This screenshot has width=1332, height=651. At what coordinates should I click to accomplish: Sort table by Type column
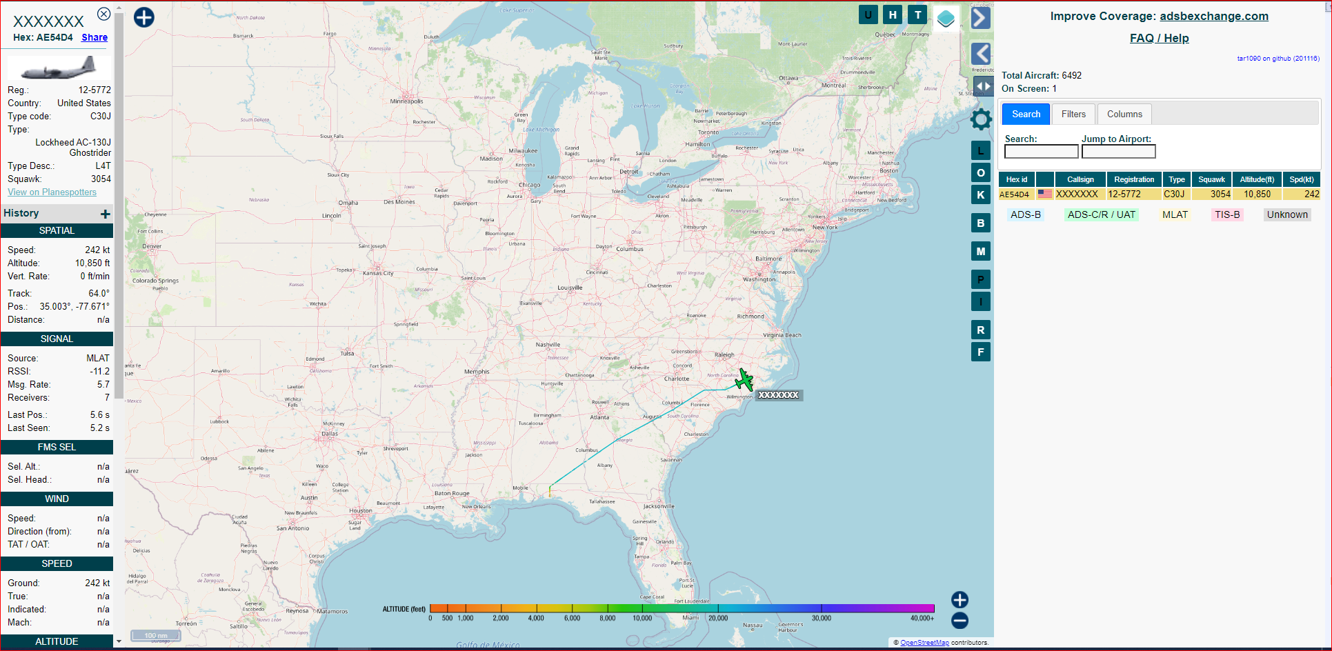(x=1177, y=179)
